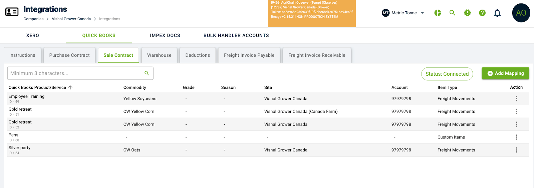Open the help question mark icon
Viewport: 534px width, 188px height.
[482, 13]
